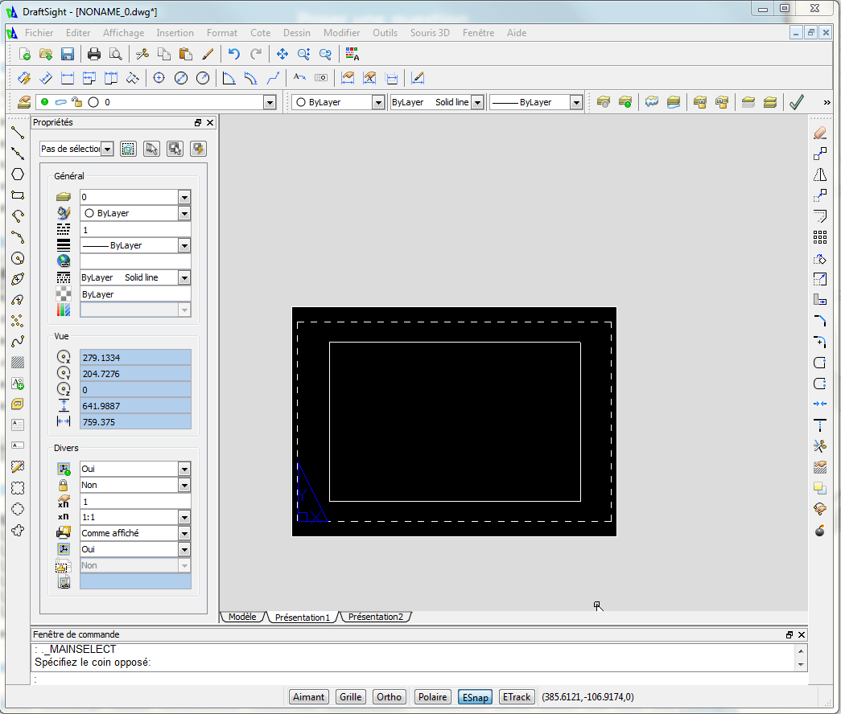841x714 pixels.
Task: Open the ByLayer line color dropdown in toolbar
Action: (x=377, y=102)
